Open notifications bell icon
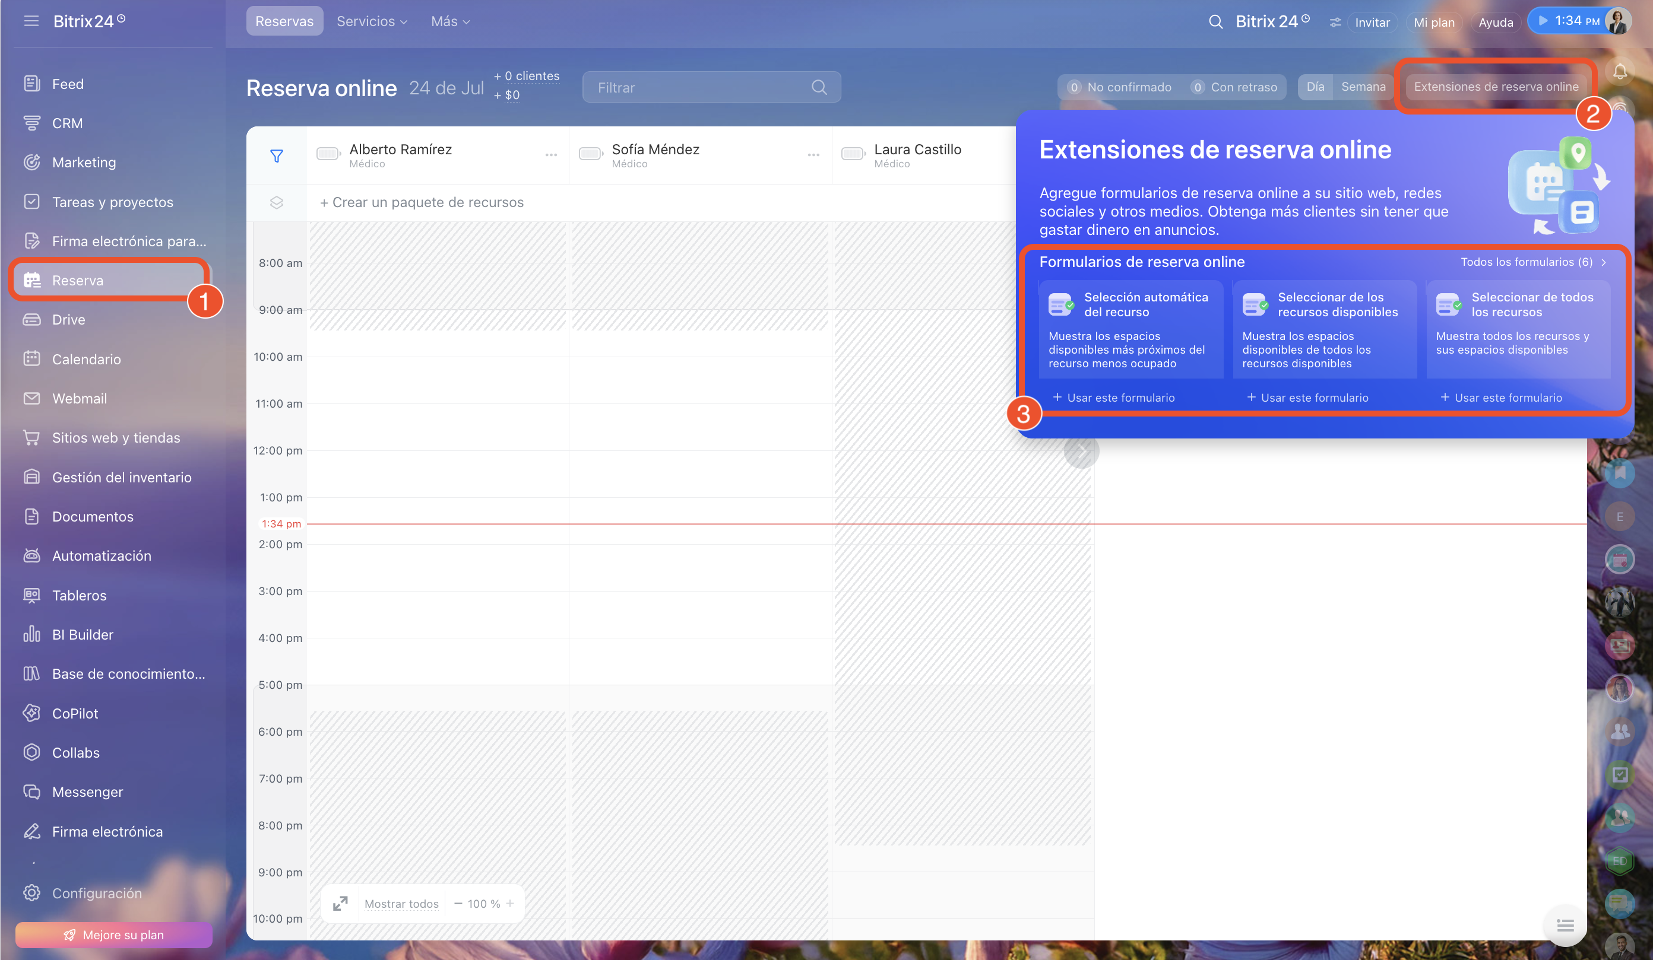1653x960 pixels. click(x=1620, y=71)
